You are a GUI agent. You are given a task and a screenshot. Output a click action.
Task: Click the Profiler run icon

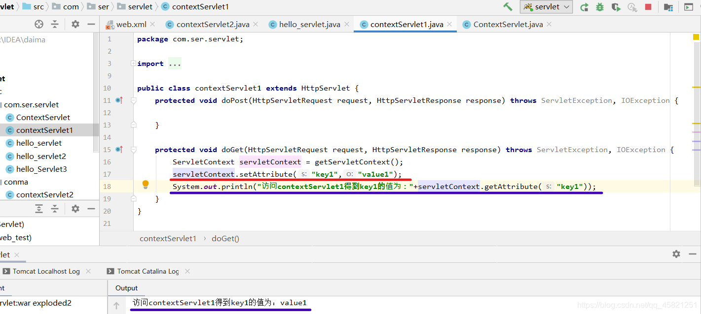pyautogui.click(x=632, y=7)
